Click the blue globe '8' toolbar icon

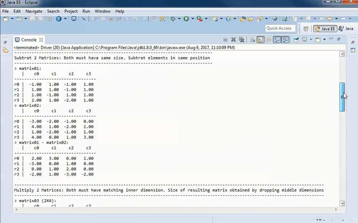(x=59, y=19)
